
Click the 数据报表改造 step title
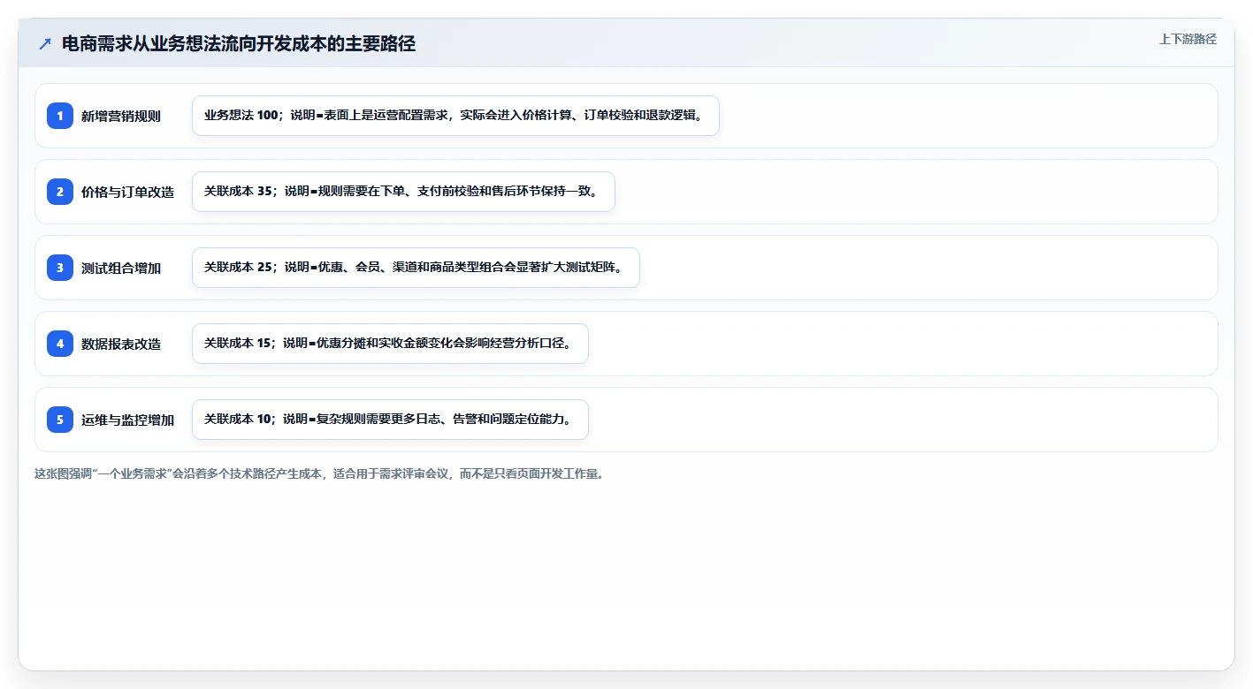(121, 344)
